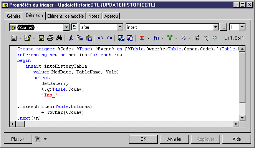Image resolution: width=255 pixels, height=148 pixels.
Task: Click the vertical scrollbar down arrow
Action: (x=242, y=118)
